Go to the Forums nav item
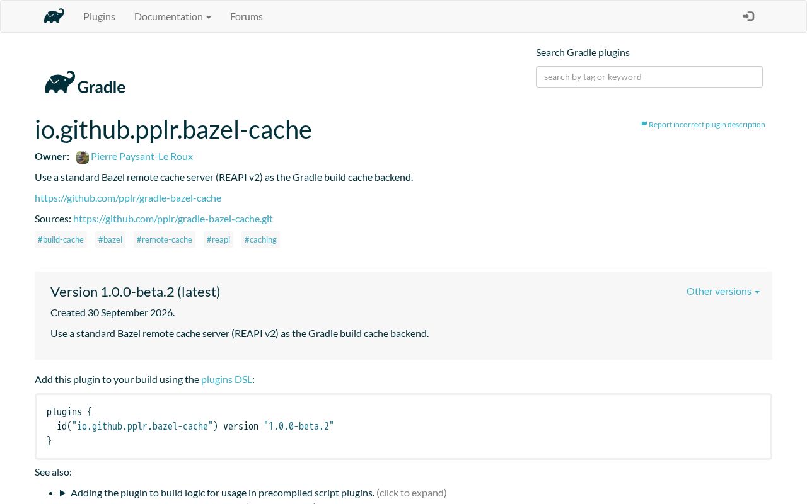 point(247,16)
